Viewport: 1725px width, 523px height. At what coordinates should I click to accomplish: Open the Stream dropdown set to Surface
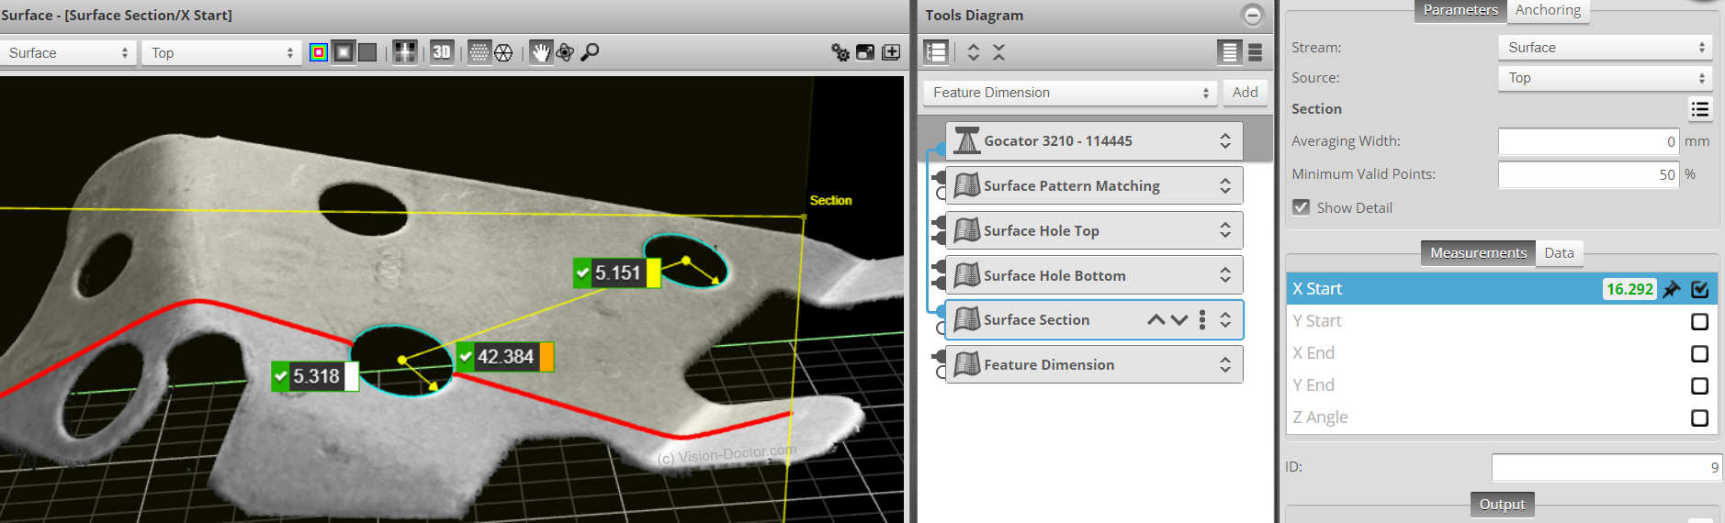pyautogui.click(x=1605, y=48)
